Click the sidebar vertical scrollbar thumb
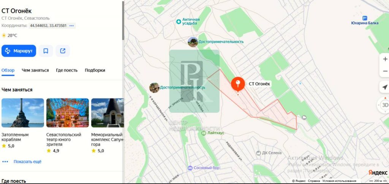389x184 pixels. click(x=123, y=21)
